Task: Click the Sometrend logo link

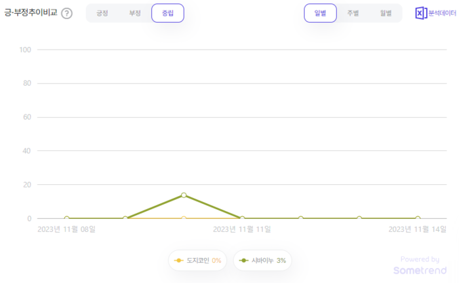Action: pos(420,270)
